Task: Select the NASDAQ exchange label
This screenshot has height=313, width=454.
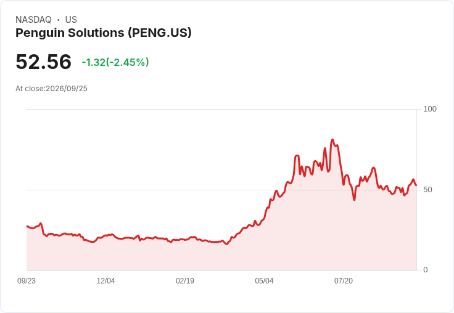Action: coord(33,20)
